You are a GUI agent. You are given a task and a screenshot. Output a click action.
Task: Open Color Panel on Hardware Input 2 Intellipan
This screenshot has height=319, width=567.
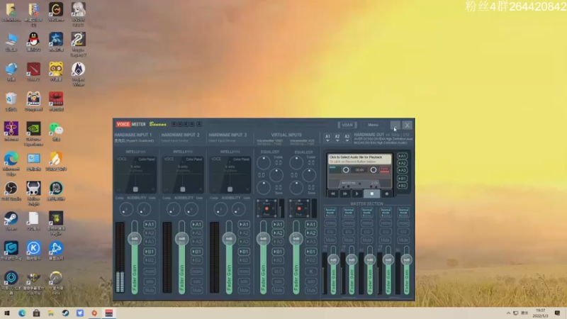193,159
